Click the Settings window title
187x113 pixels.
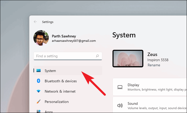click(48, 22)
